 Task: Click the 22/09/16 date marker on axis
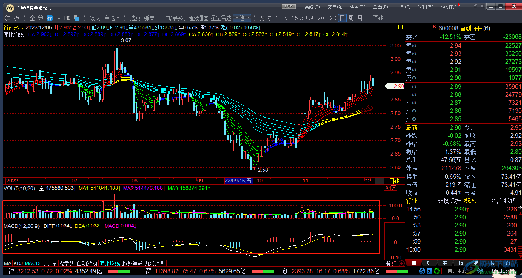[x=238, y=181]
